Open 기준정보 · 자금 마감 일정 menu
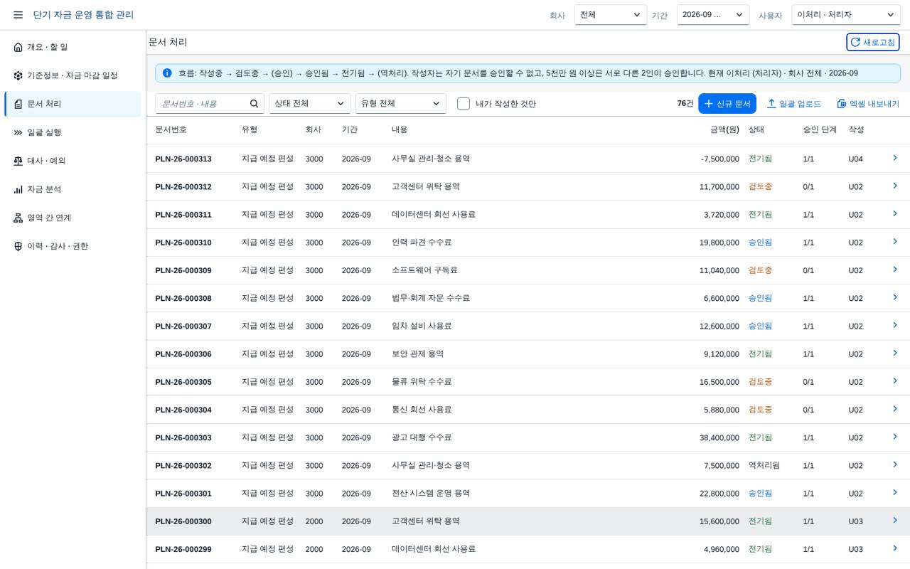910x569 pixels. click(73, 75)
